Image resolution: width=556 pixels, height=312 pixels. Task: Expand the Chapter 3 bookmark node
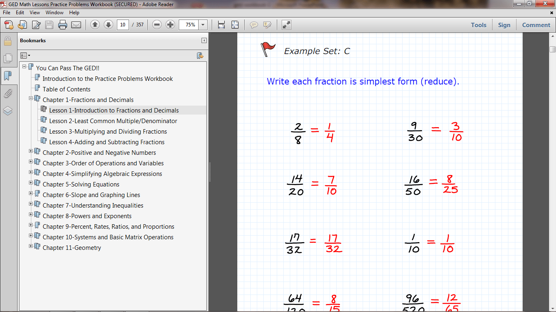point(31,161)
